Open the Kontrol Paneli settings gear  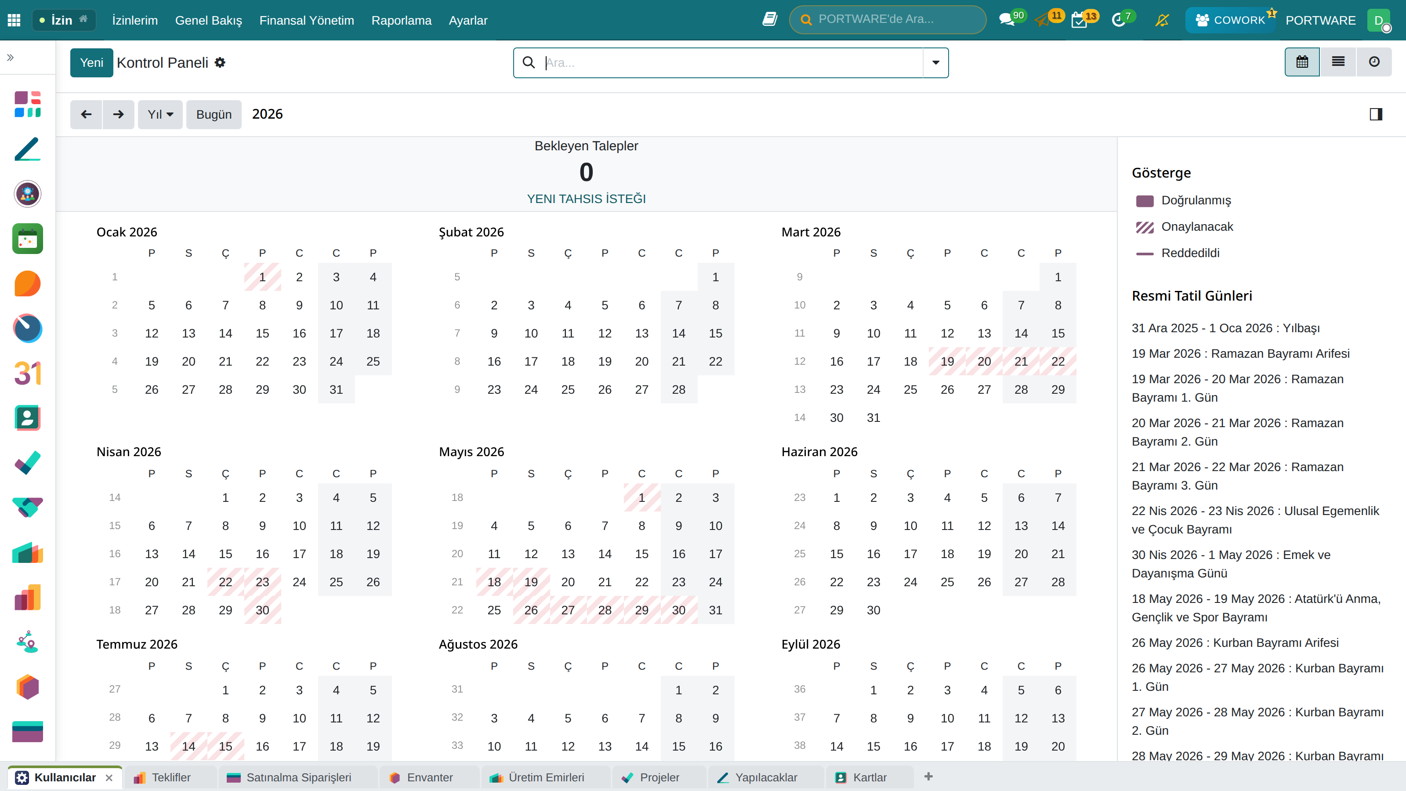click(x=220, y=63)
